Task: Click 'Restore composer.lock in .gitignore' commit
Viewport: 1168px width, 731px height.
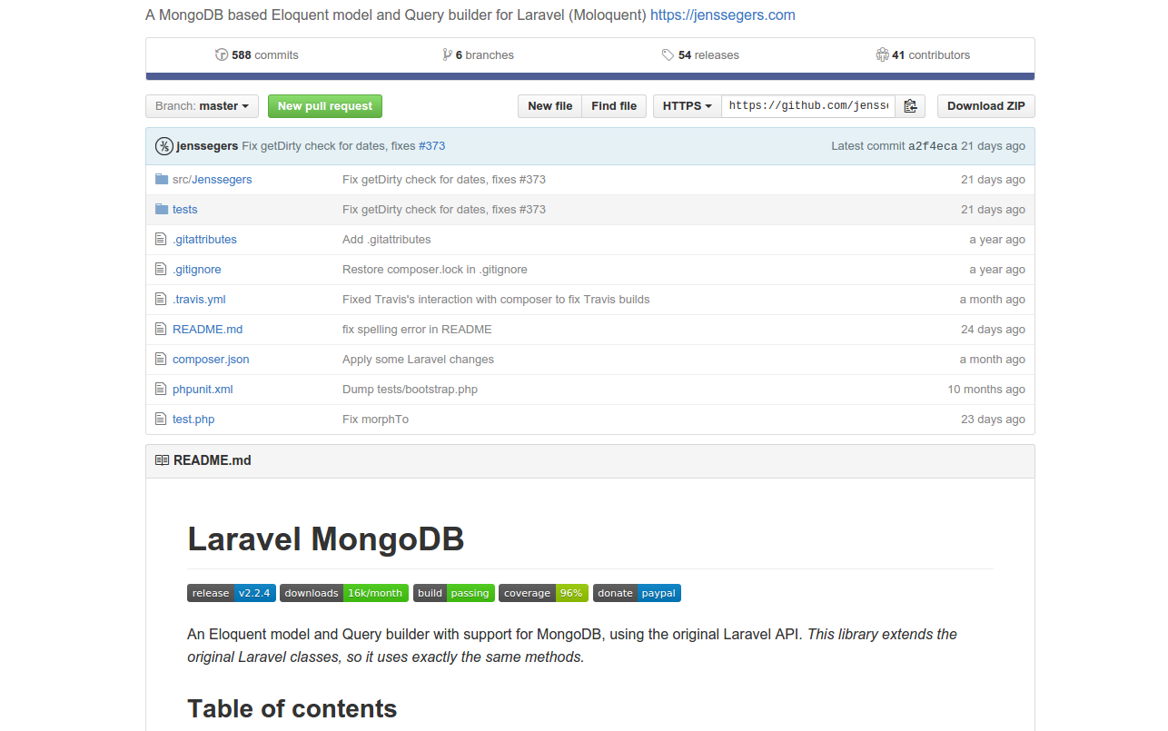Action: click(x=434, y=269)
